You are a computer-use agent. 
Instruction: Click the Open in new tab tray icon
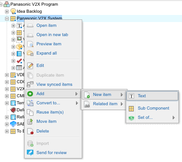[x=30, y=35]
